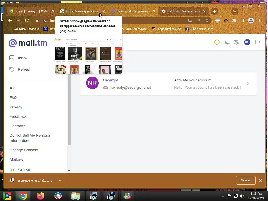Click Show all downloads
The width and height of the screenshot is (268, 201).
pos(246,180)
